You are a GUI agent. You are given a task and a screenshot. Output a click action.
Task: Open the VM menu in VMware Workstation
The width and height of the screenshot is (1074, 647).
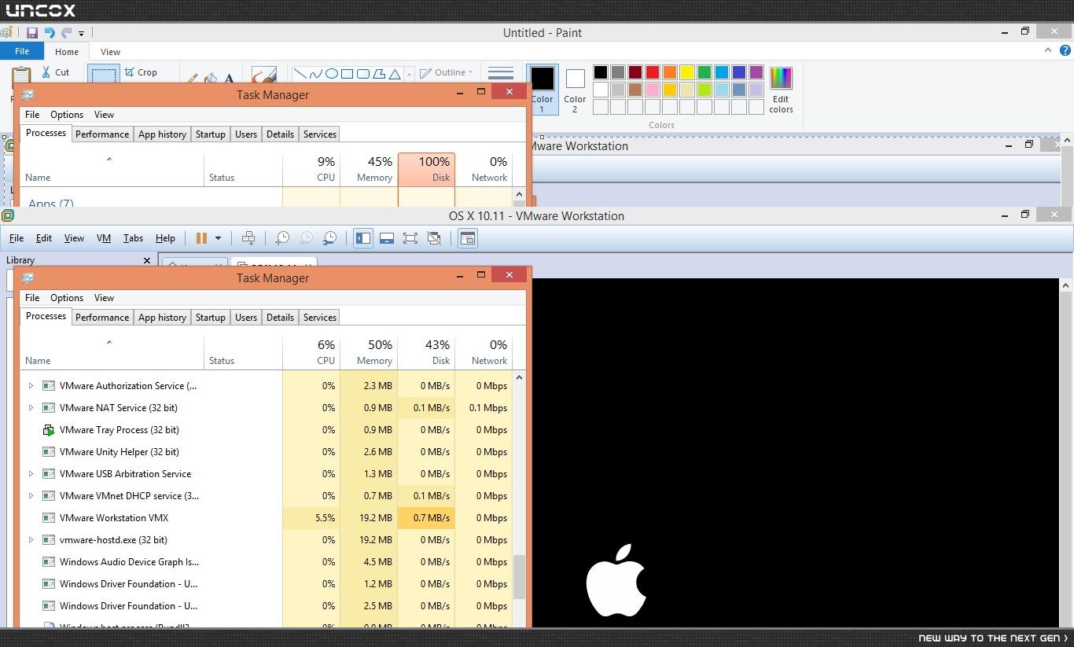(104, 238)
